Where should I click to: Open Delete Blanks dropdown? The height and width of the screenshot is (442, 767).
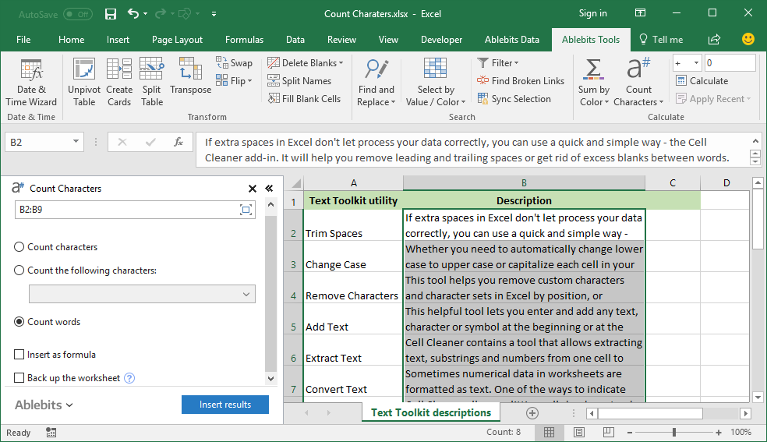[341, 63]
